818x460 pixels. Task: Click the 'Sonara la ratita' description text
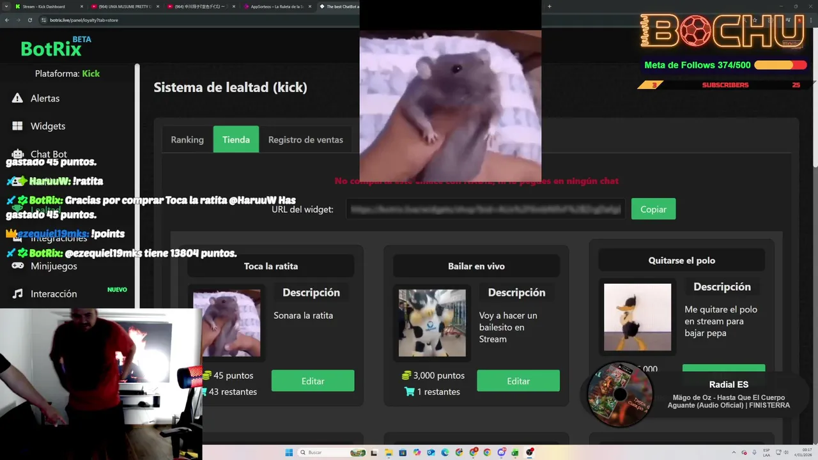(303, 316)
